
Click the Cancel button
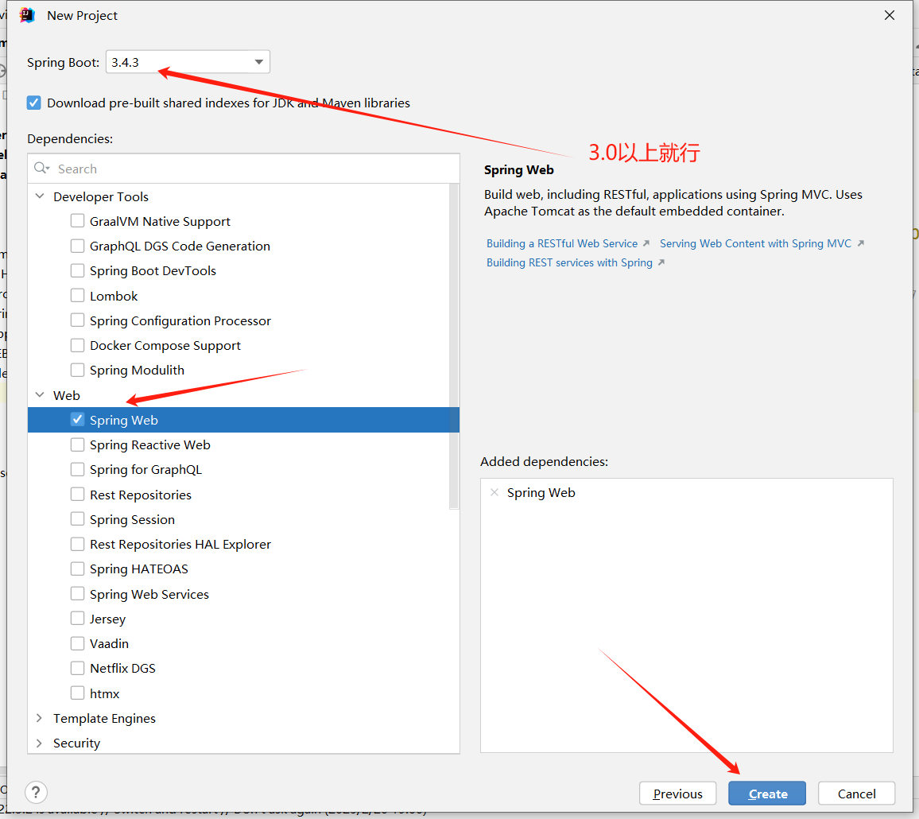click(856, 794)
